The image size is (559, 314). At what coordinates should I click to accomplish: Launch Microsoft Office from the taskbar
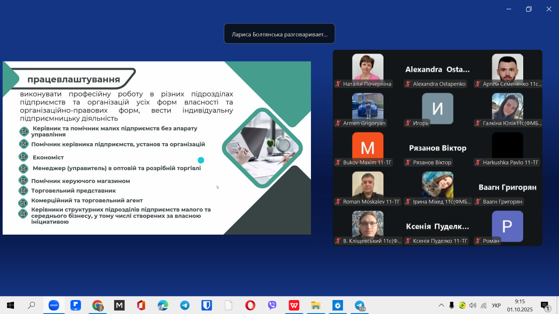[x=141, y=305]
